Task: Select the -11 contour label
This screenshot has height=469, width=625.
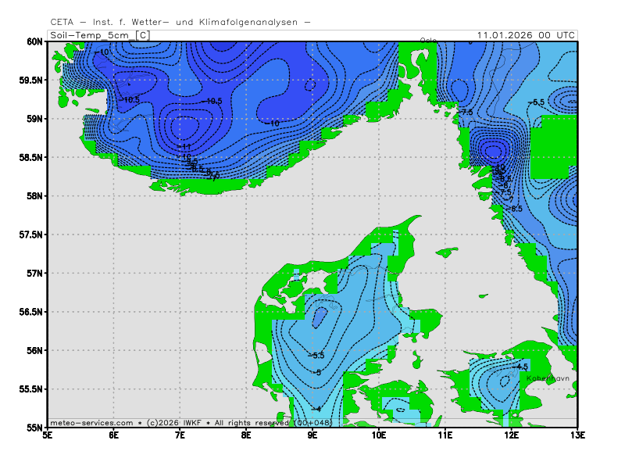Action: point(184,147)
